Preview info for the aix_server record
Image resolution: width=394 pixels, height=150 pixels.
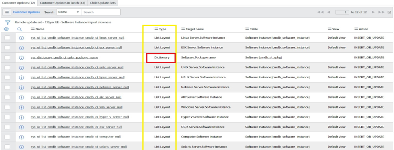(21, 97)
